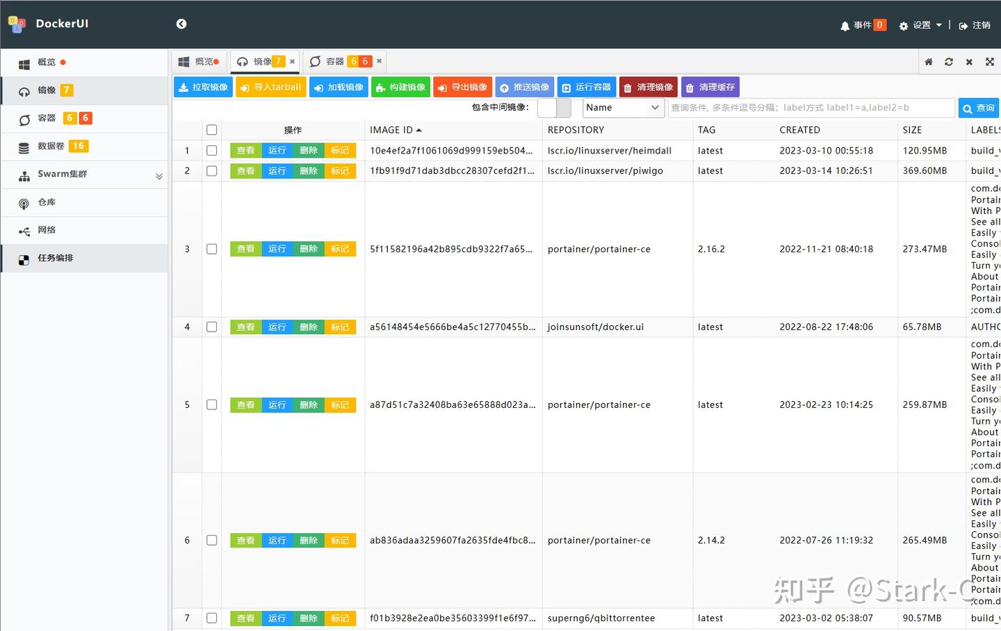The image size is (1001, 631).
Task: Collapse the sidebar using the back arrow icon
Action: coord(181,23)
